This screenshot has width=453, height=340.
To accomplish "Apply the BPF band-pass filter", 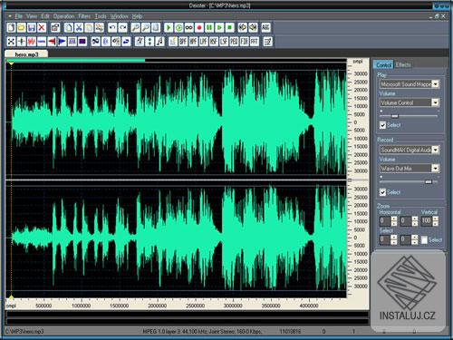I will (183, 41).
